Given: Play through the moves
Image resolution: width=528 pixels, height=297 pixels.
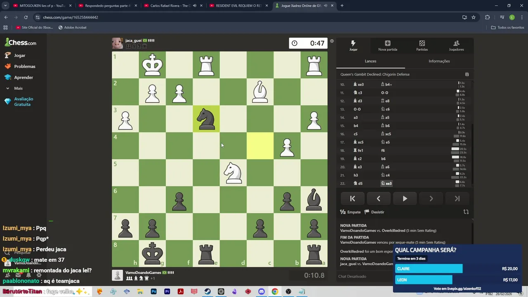Looking at the screenshot, I should point(405,198).
